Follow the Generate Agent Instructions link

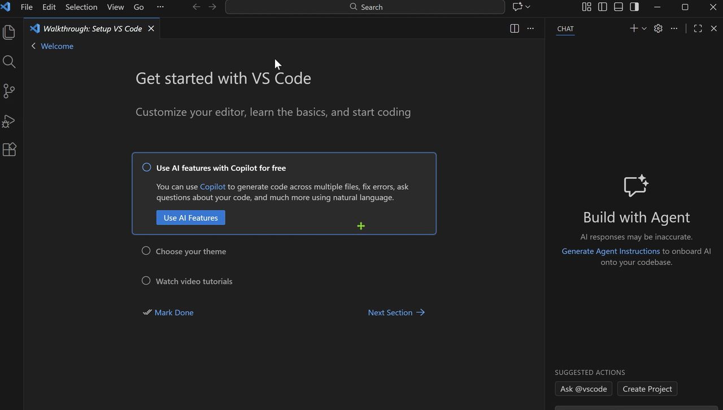pos(611,251)
